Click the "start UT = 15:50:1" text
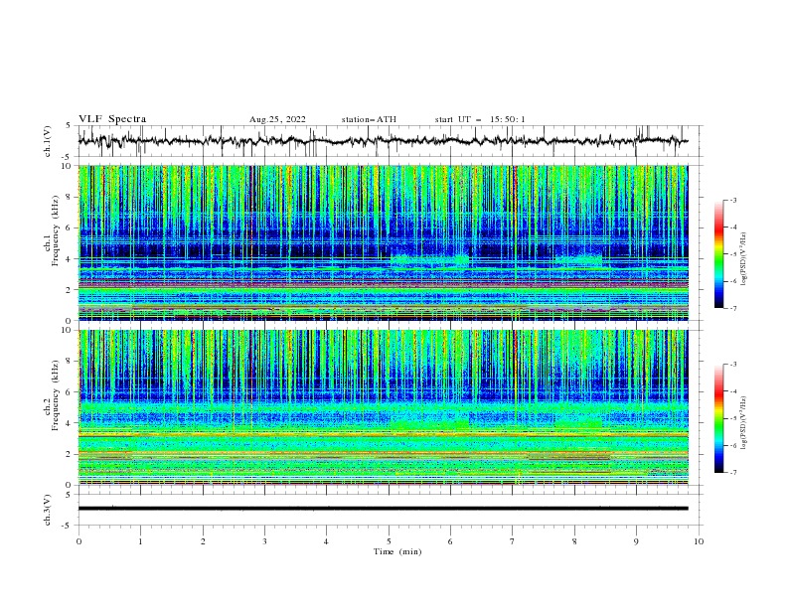 tap(480, 119)
